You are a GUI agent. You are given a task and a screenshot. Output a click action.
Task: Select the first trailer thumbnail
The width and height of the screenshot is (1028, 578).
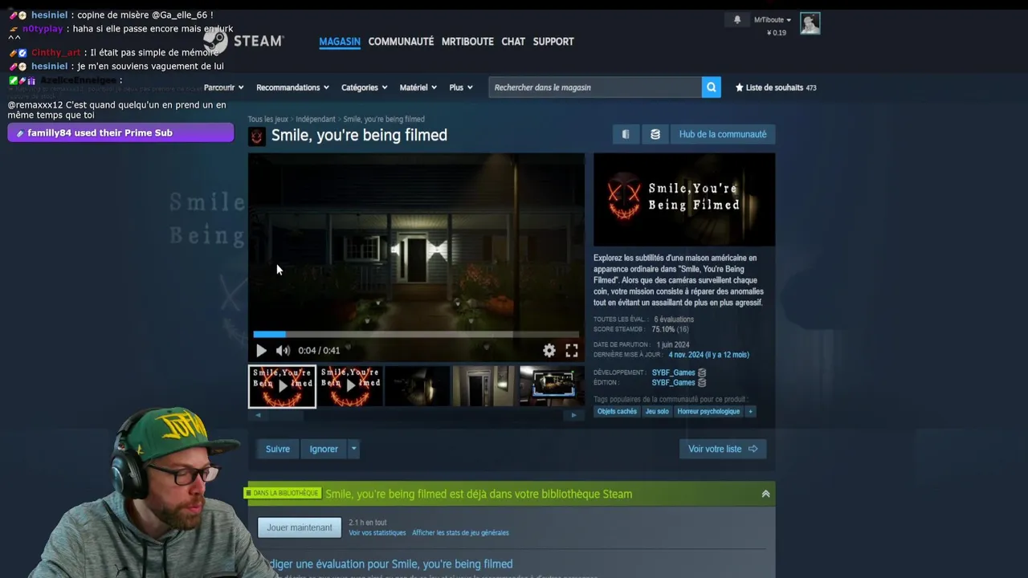pyautogui.click(x=282, y=386)
